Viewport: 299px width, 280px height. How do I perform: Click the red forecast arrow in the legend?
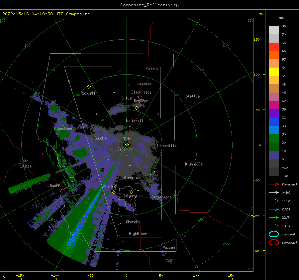tap(274, 184)
